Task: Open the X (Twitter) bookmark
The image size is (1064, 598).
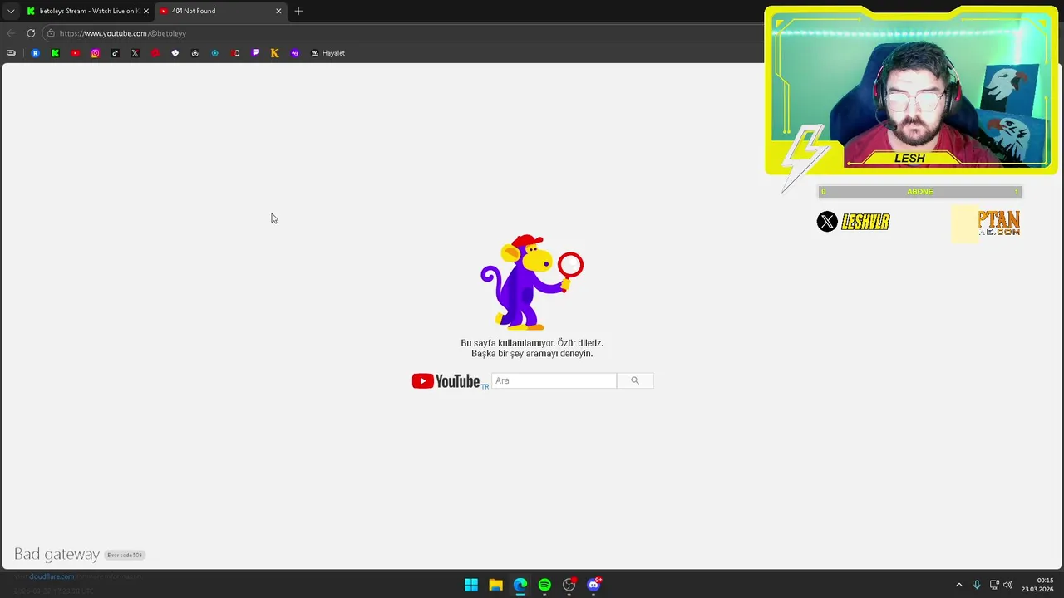Action: click(135, 53)
